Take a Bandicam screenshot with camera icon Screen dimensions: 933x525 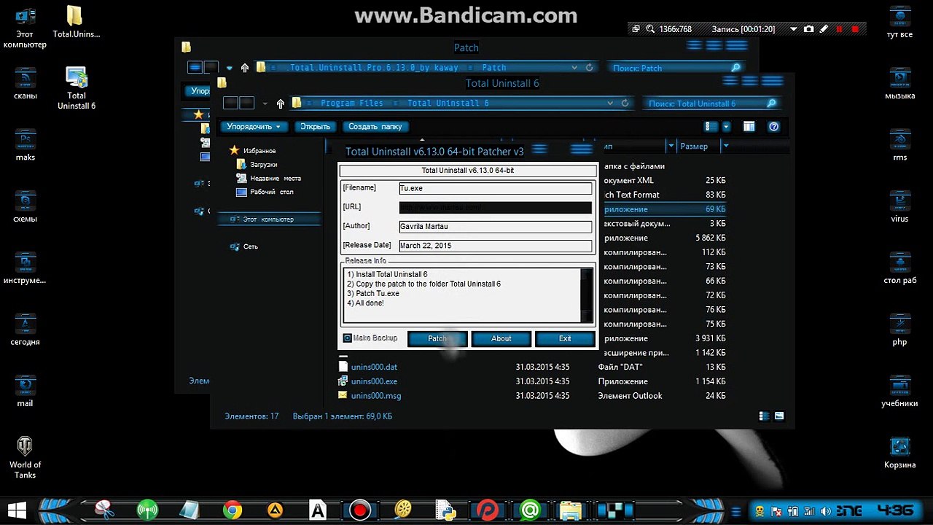808,29
